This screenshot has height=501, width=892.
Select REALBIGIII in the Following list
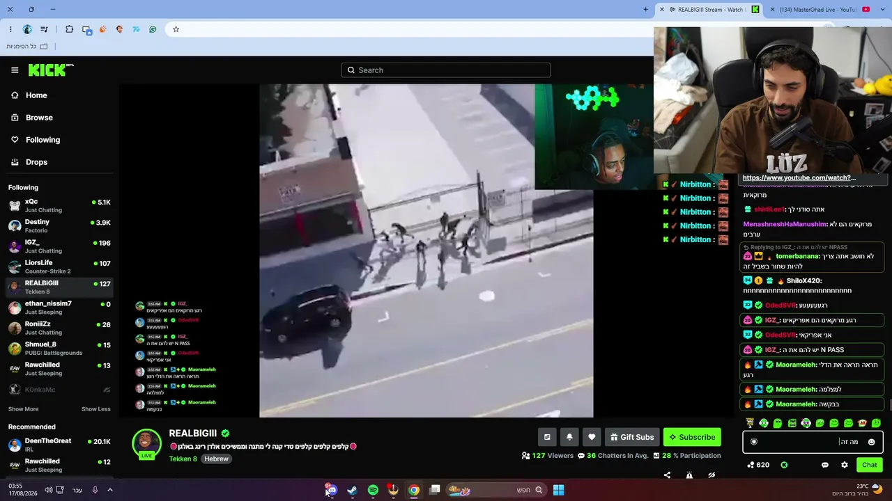click(59, 287)
